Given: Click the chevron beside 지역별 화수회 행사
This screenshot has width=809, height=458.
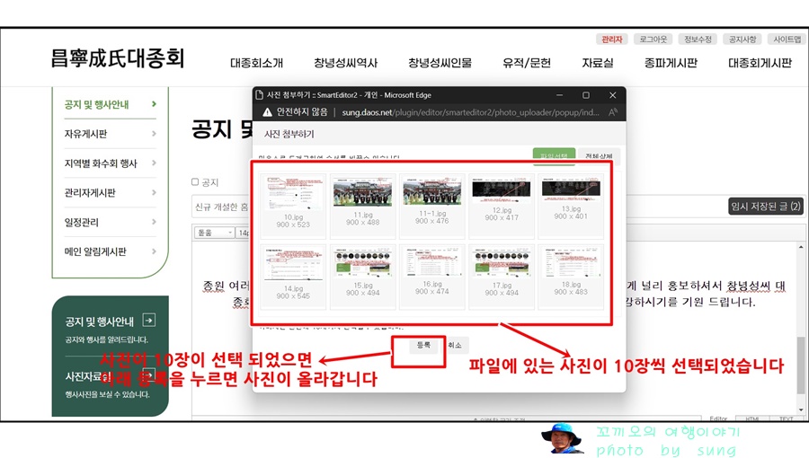Looking at the screenshot, I should coord(154,163).
